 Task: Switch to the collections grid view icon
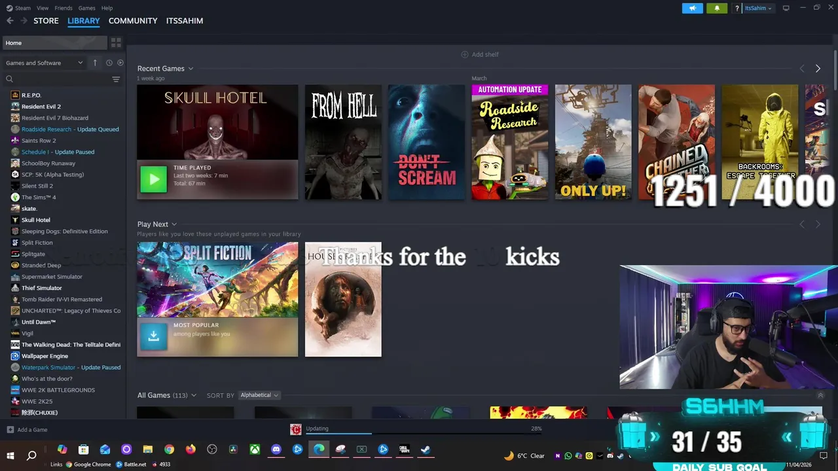tap(116, 43)
